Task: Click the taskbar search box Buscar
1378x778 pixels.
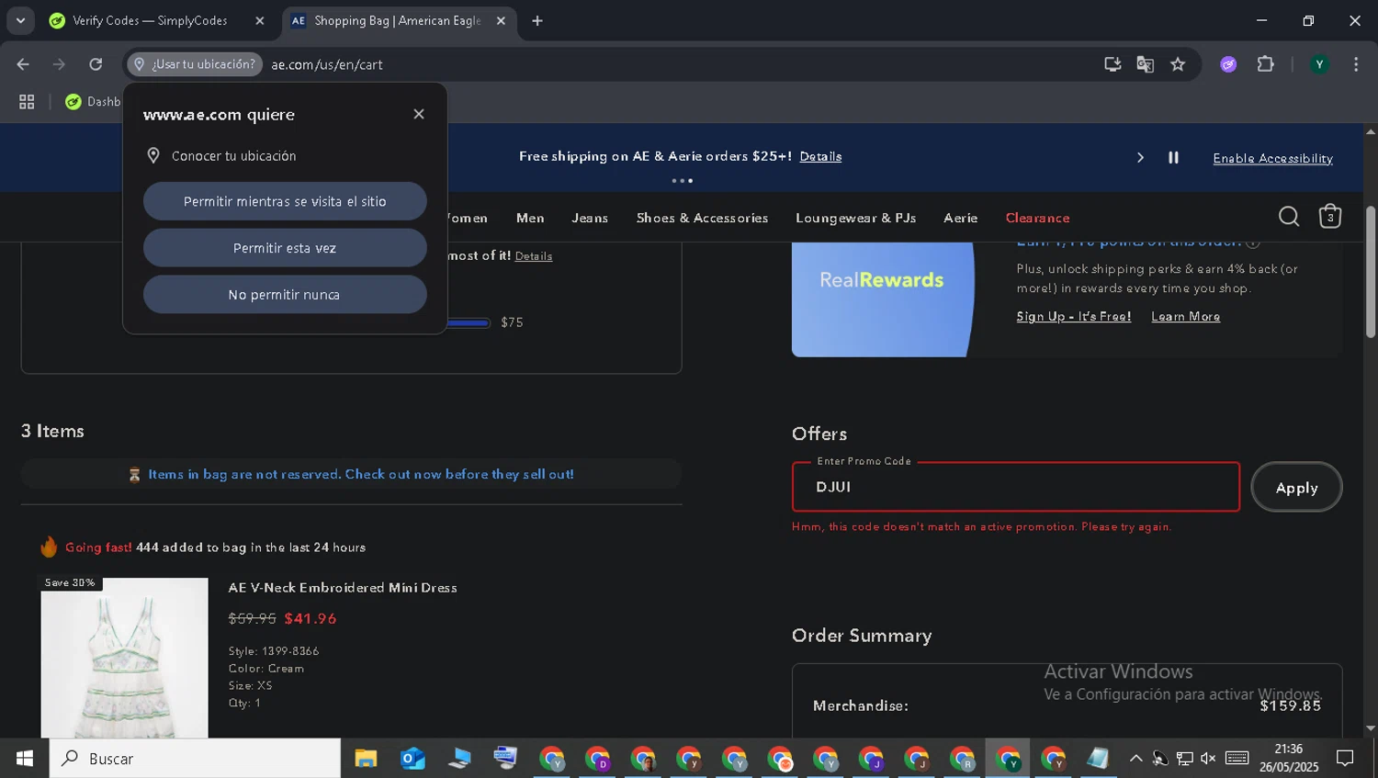Action: pyautogui.click(x=195, y=759)
